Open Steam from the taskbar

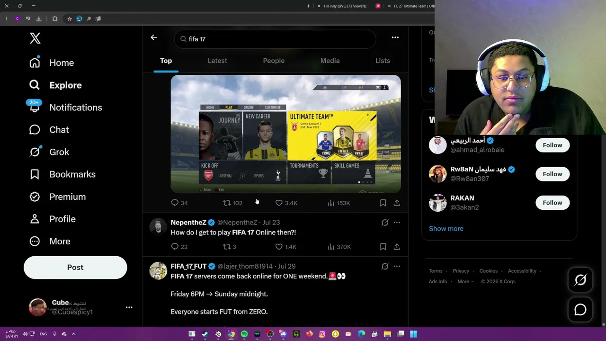pos(205,334)
